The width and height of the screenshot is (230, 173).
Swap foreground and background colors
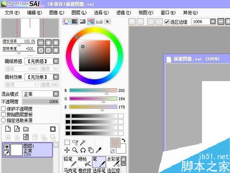pyautogui.click(x=123, y=140)
